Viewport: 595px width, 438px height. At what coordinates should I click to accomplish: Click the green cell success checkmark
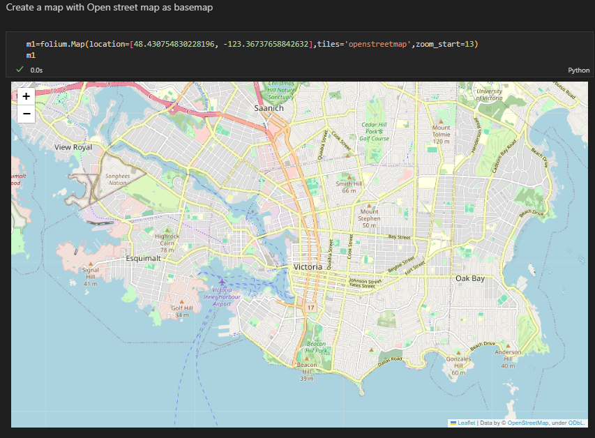click(x=20, y=70)
